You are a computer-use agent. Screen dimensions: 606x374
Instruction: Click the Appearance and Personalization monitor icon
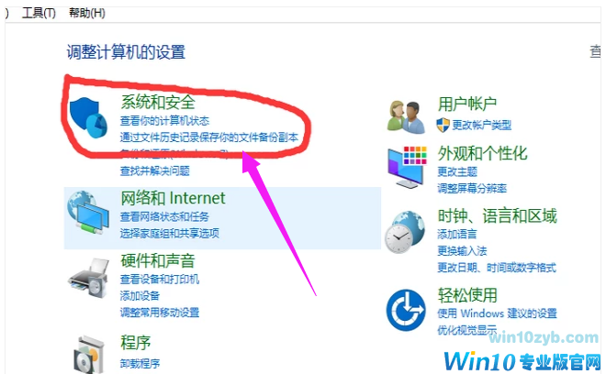pyautogui.click(x=408, y=167)
